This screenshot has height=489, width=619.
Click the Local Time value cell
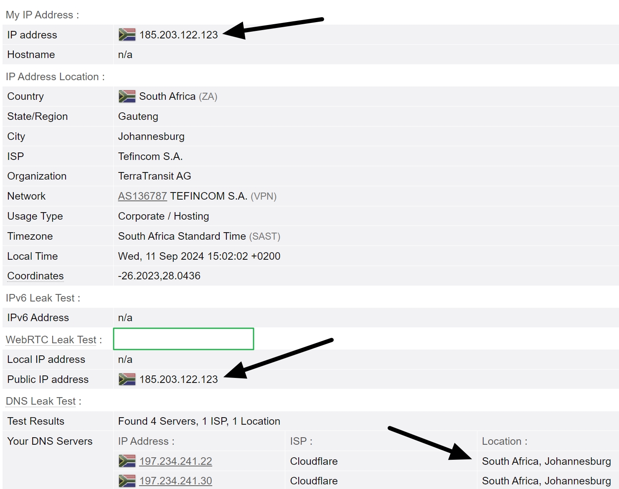[x=199, y=256]
